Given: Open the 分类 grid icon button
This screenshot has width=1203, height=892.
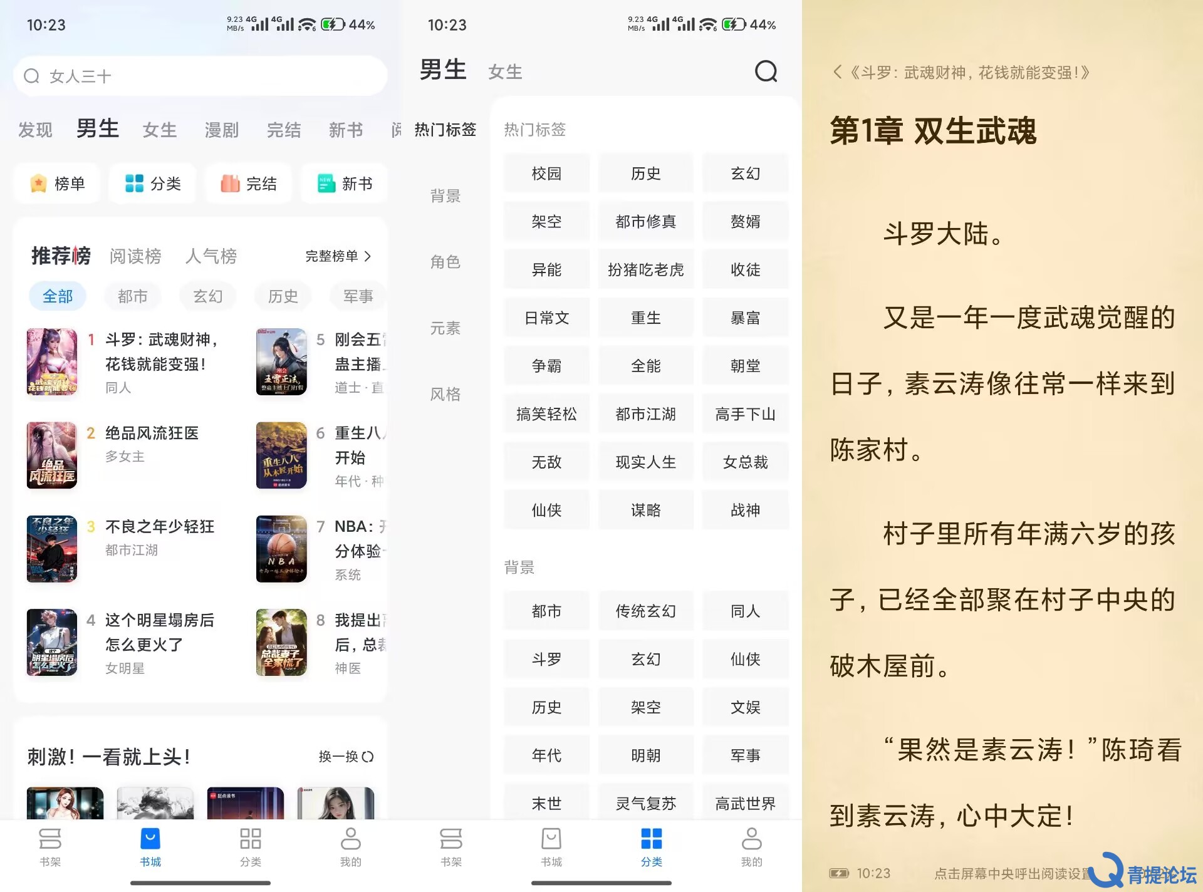Looking at the screenshot, I should [x=153, y=184].
